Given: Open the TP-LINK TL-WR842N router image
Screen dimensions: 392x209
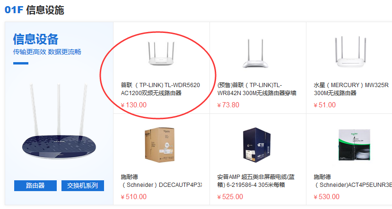Looking at the screenshot, I should pyautogui.click(x=255, y=53).
